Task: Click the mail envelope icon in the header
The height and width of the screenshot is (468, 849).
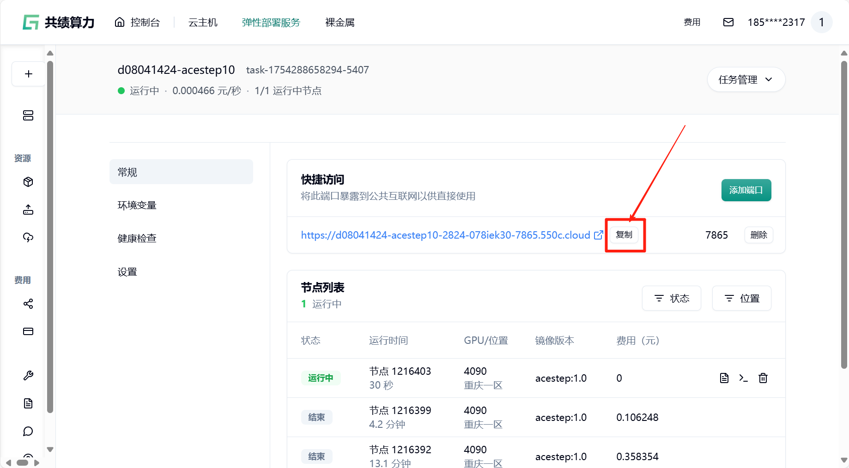Action: (728, 22)
